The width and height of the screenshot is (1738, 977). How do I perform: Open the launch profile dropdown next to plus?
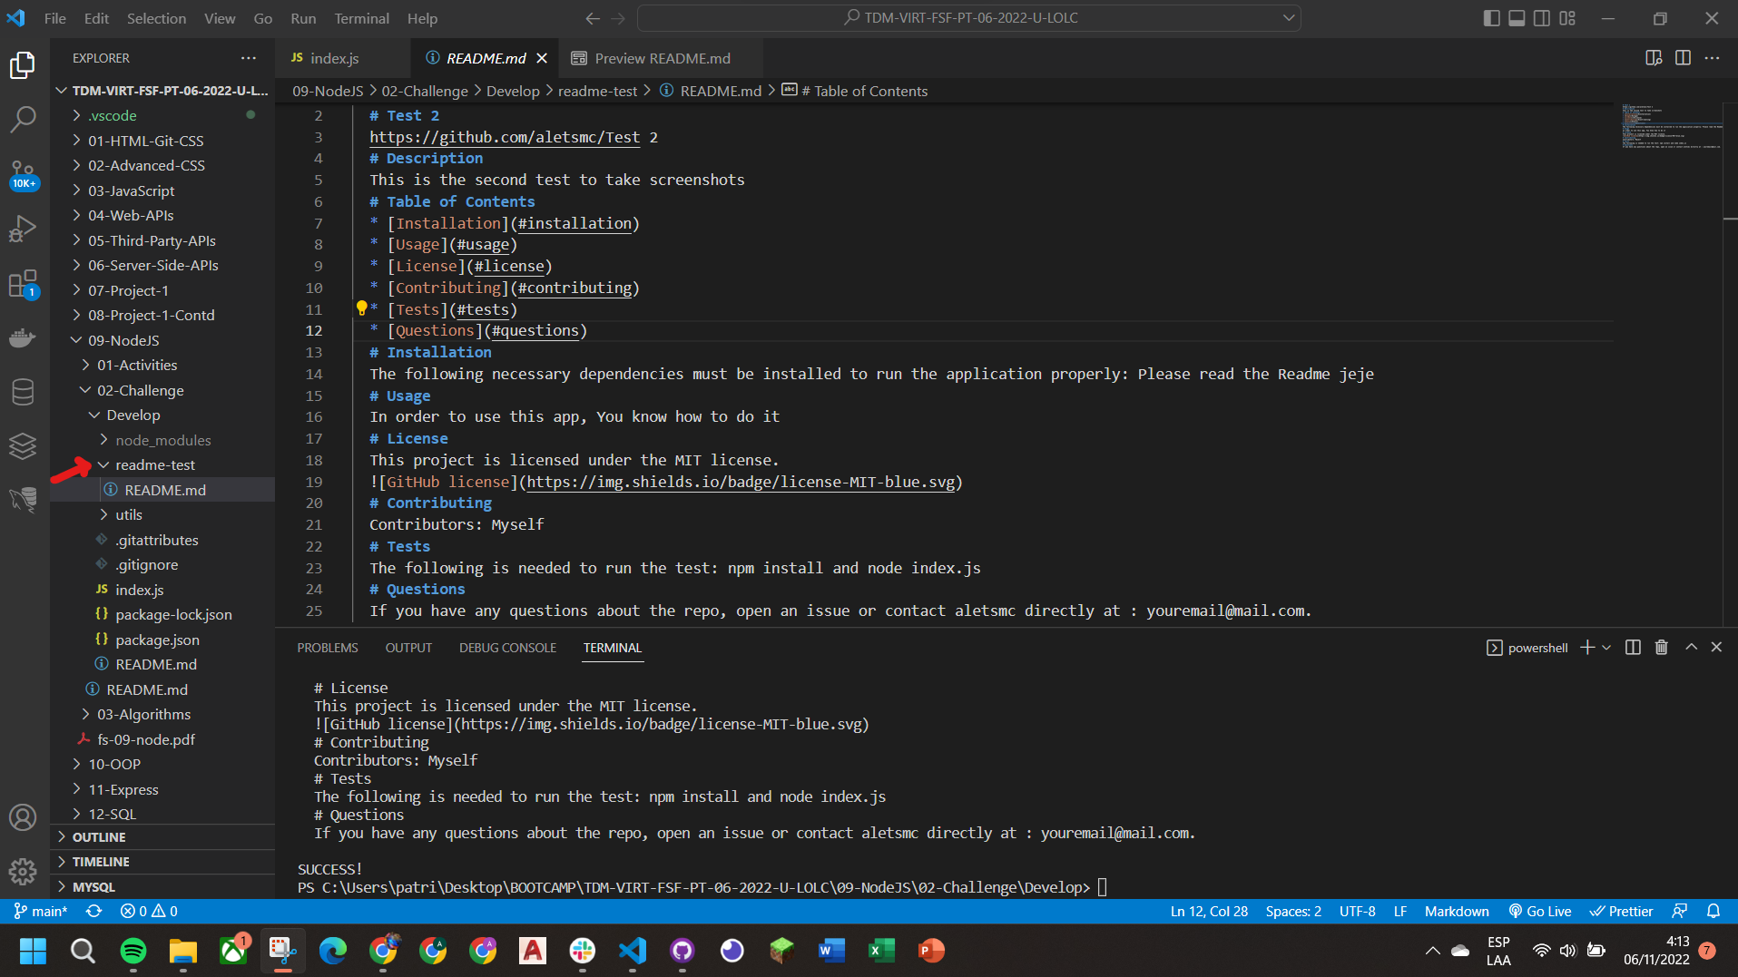(x=1606, y=648)
